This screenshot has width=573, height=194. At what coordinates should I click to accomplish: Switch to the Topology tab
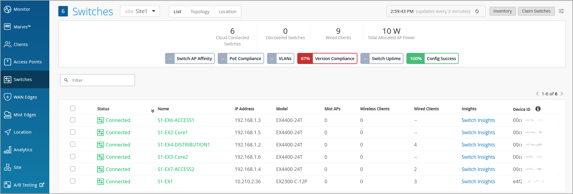pyautogui.click(x=200, y=12)
